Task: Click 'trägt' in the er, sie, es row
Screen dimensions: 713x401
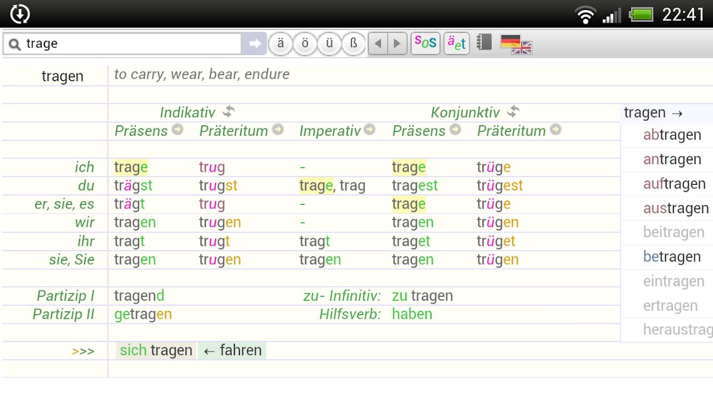Action: coord(129,204)
